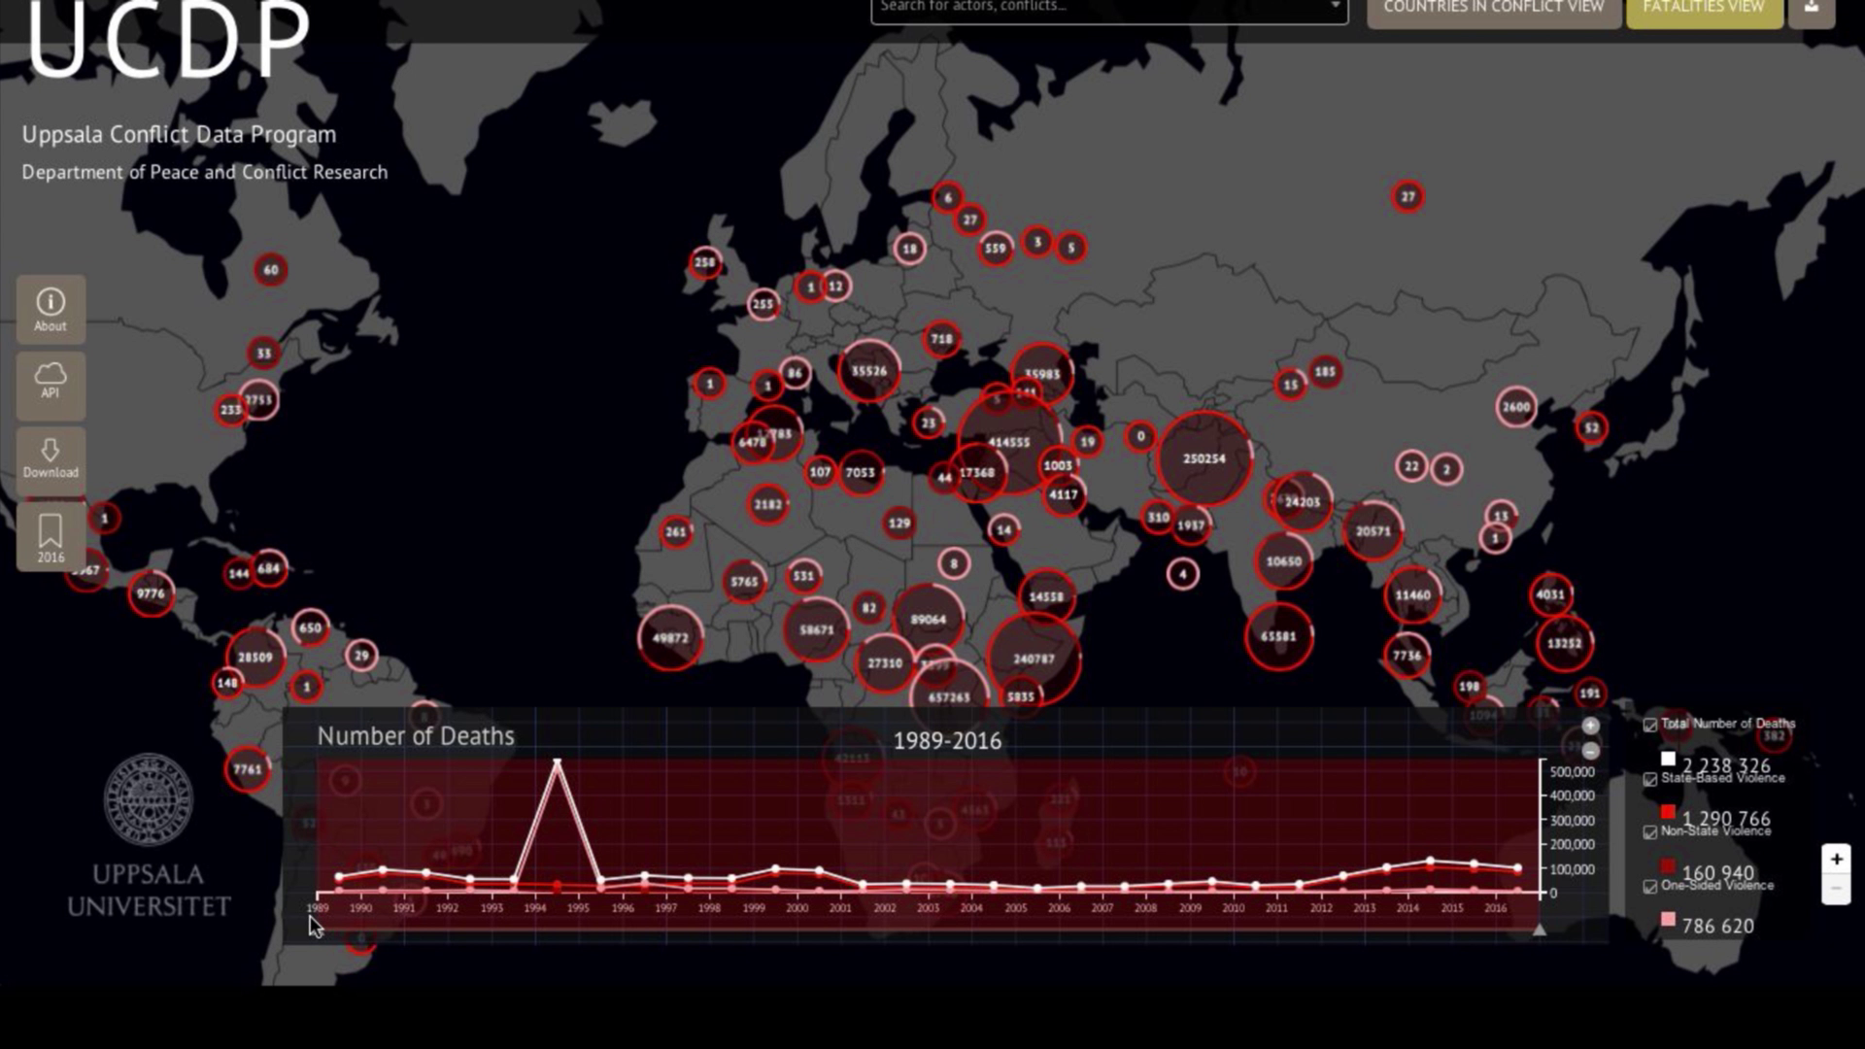Expand chart scale with round plus
The image size is (1865, 1049).
click(x=1590, y=726)
